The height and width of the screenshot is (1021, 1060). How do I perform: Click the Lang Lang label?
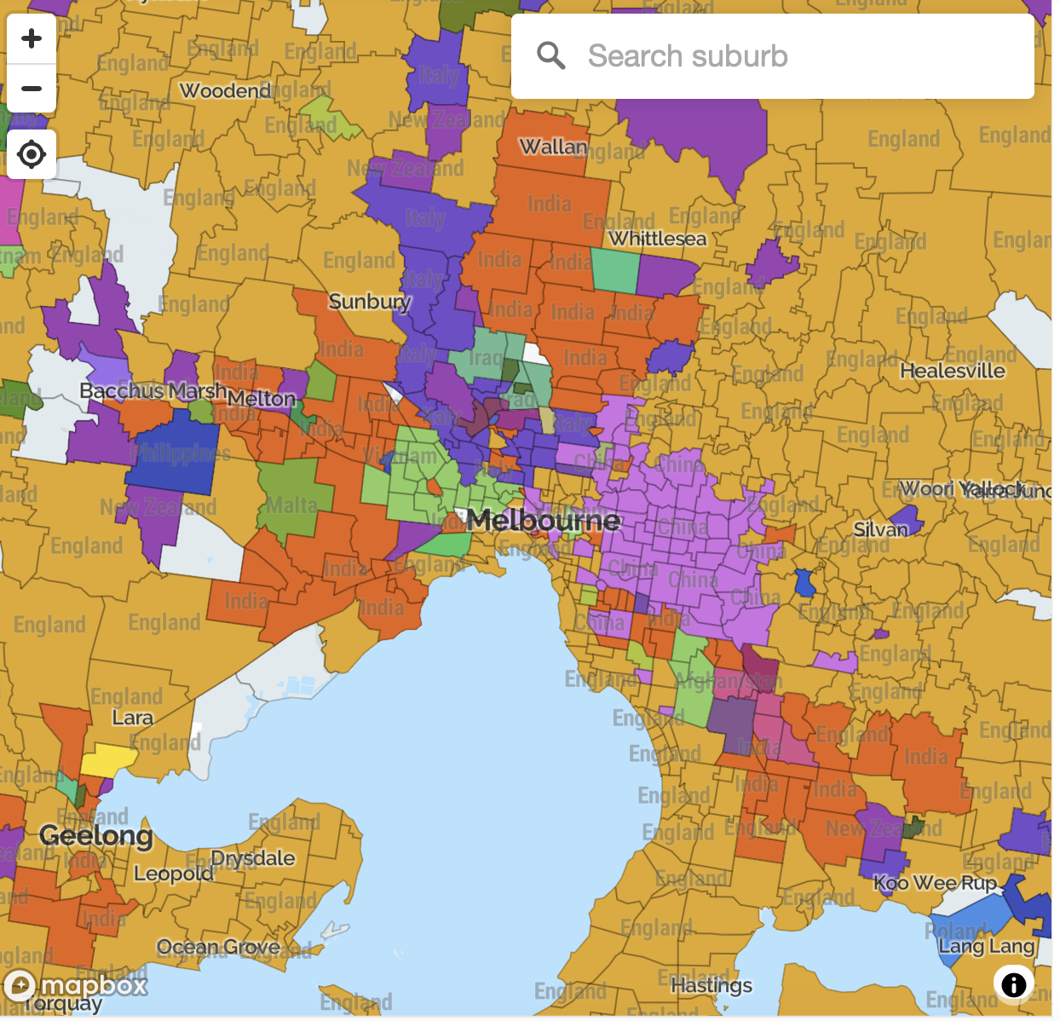pos(987,946)
